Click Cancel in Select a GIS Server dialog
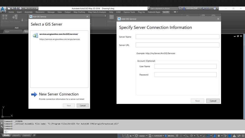Viewport: 245px width, 138px height. tap(83, 106)
